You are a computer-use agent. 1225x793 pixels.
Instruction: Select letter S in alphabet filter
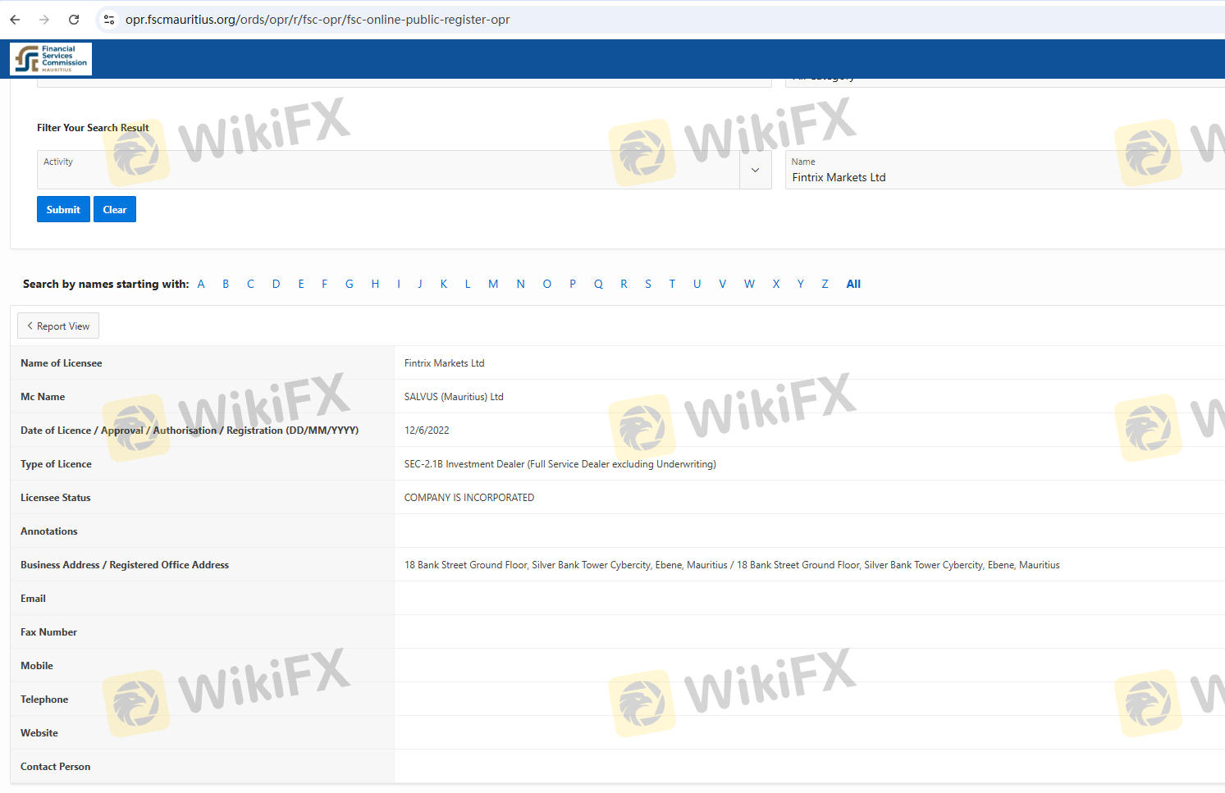pos(648,284)
